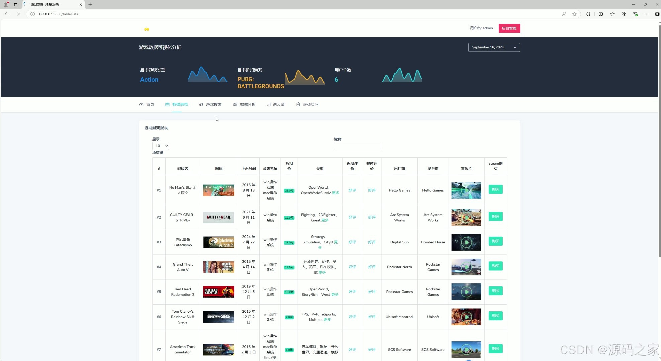Click the red 后台管理 button

pyautogui.click(x=509, y=28)
